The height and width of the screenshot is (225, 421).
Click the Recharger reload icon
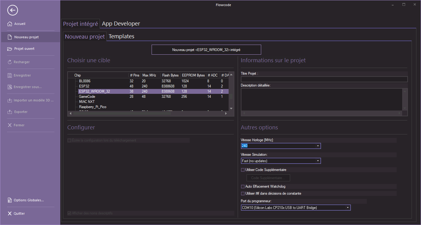click(x=10, y=62)
